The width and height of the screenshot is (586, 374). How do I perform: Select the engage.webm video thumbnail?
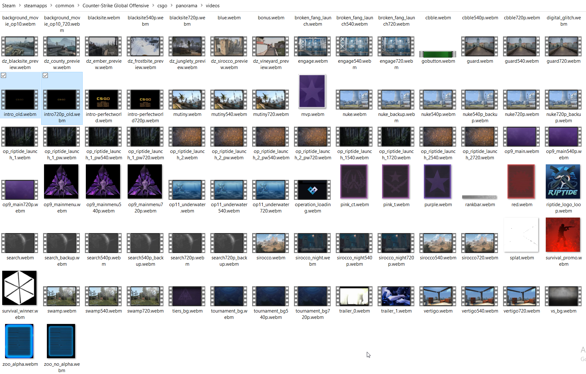(x=312, y=46)
